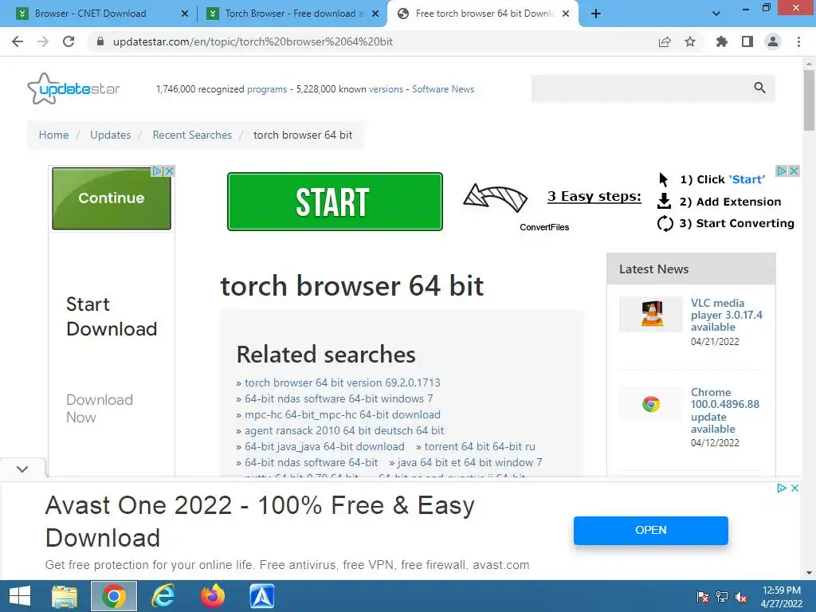The image size is (816, 612).
Task: Open AdChoices icon on Avast ad
Action: click(782, 488)
